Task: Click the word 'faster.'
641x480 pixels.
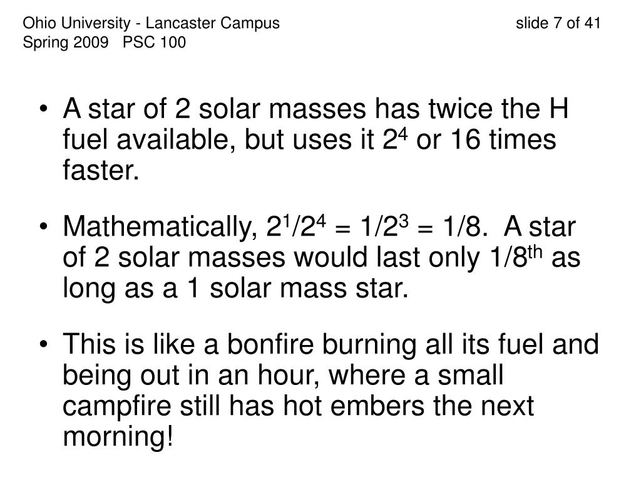Action: (101, 170)
